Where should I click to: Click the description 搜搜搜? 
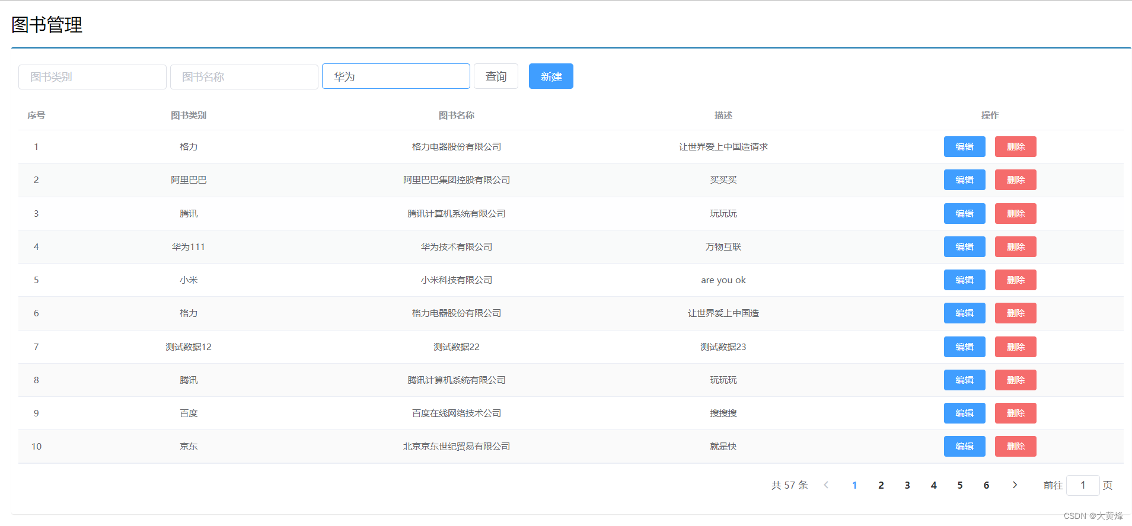coord(723,413)
